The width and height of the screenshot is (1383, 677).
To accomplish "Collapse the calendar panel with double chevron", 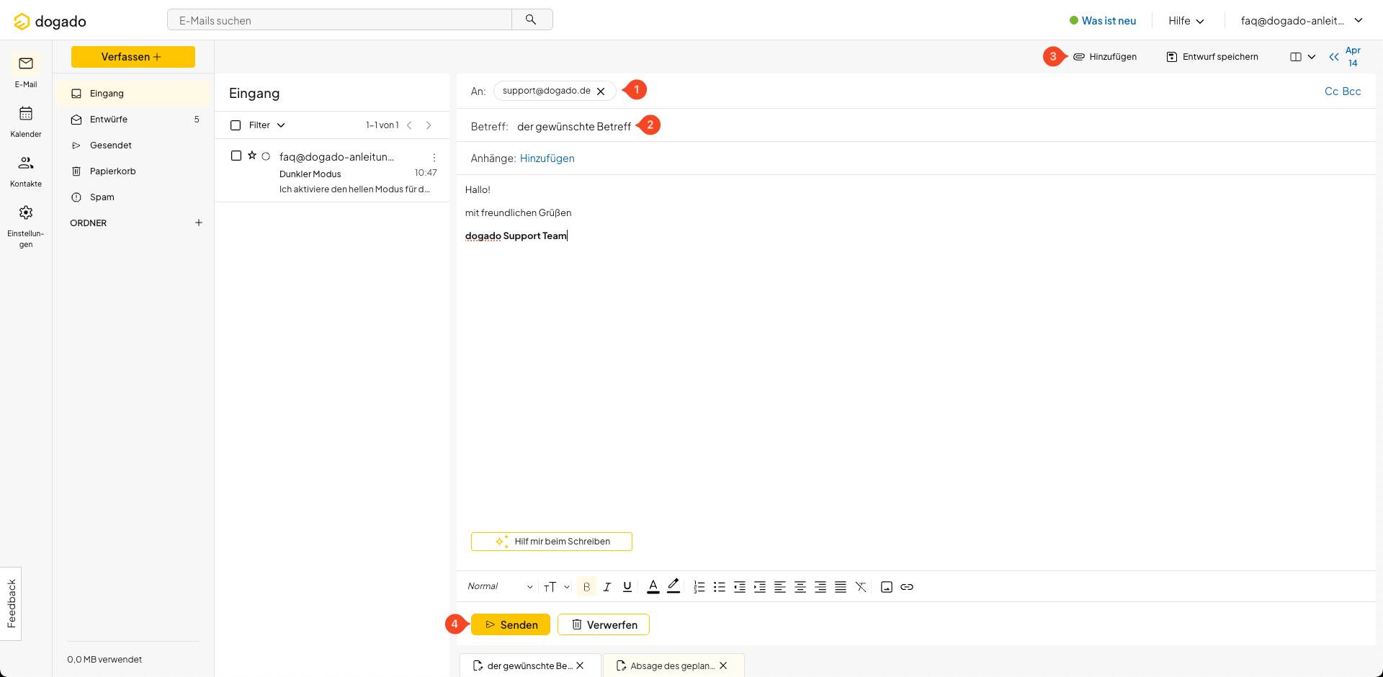I will (1334, 57).
